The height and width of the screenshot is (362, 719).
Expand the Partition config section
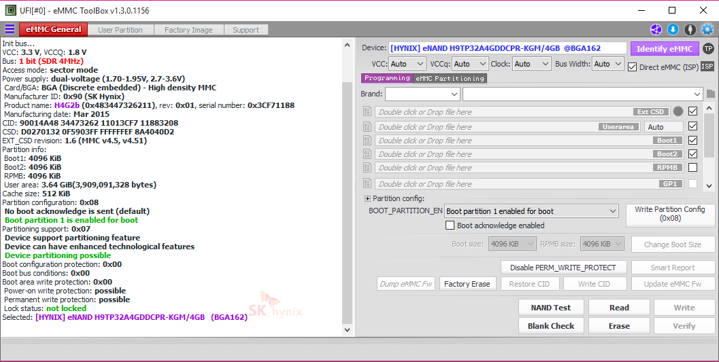tap(368, 198)
